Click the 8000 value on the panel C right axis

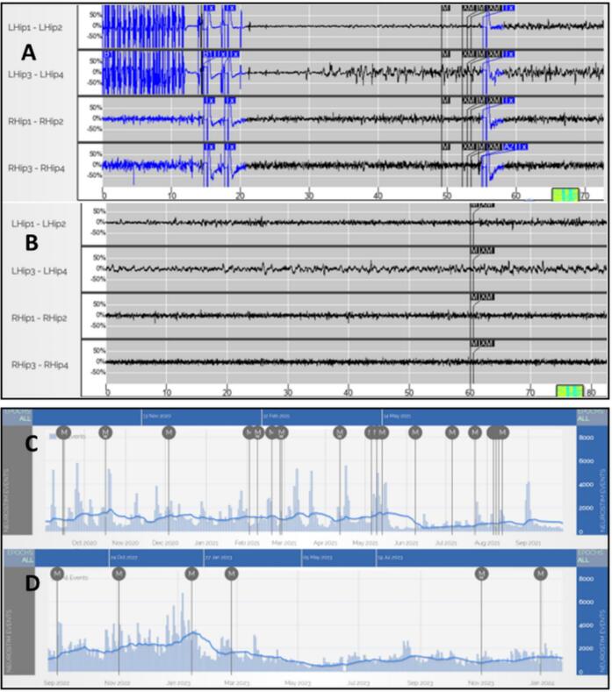coord(587,438)
